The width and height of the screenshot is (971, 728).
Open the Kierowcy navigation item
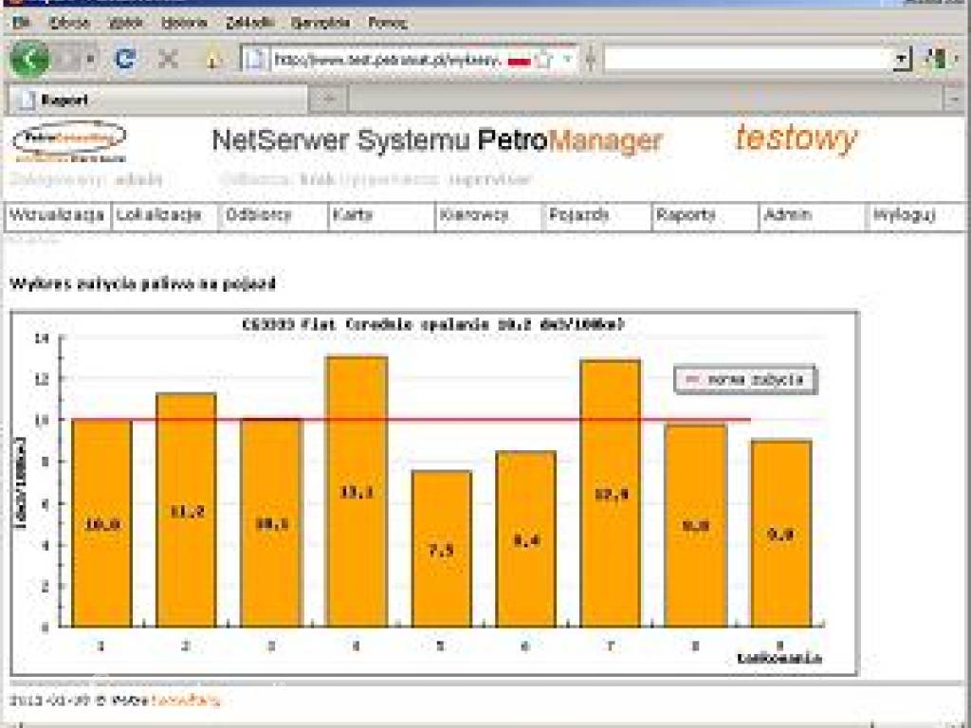(x=488, y=215)
